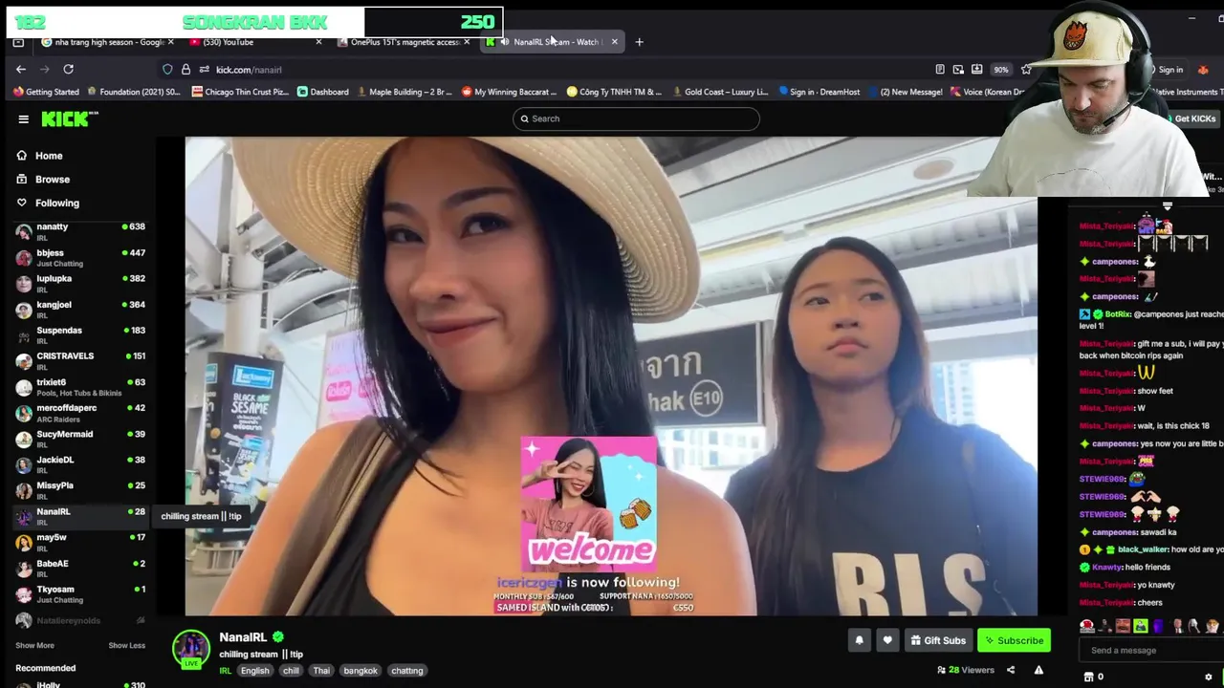
Task: Go back with the browser back arrow
Action: [21, 69]
